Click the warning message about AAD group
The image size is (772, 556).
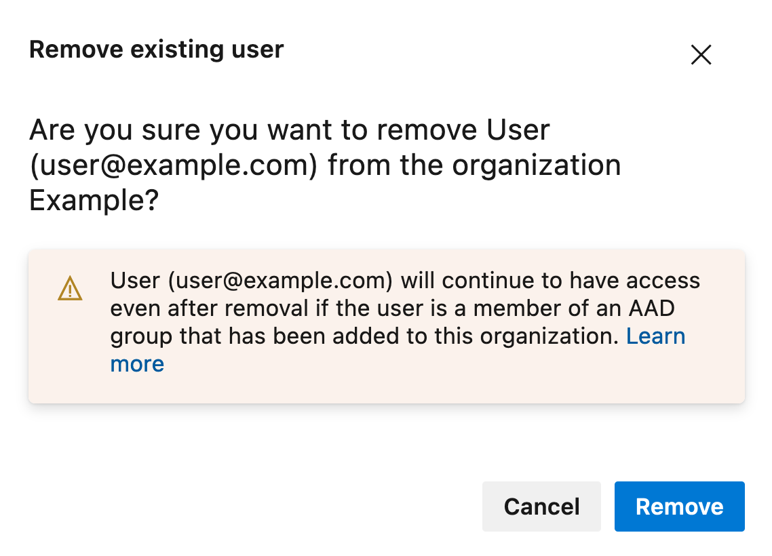[405, 322]
